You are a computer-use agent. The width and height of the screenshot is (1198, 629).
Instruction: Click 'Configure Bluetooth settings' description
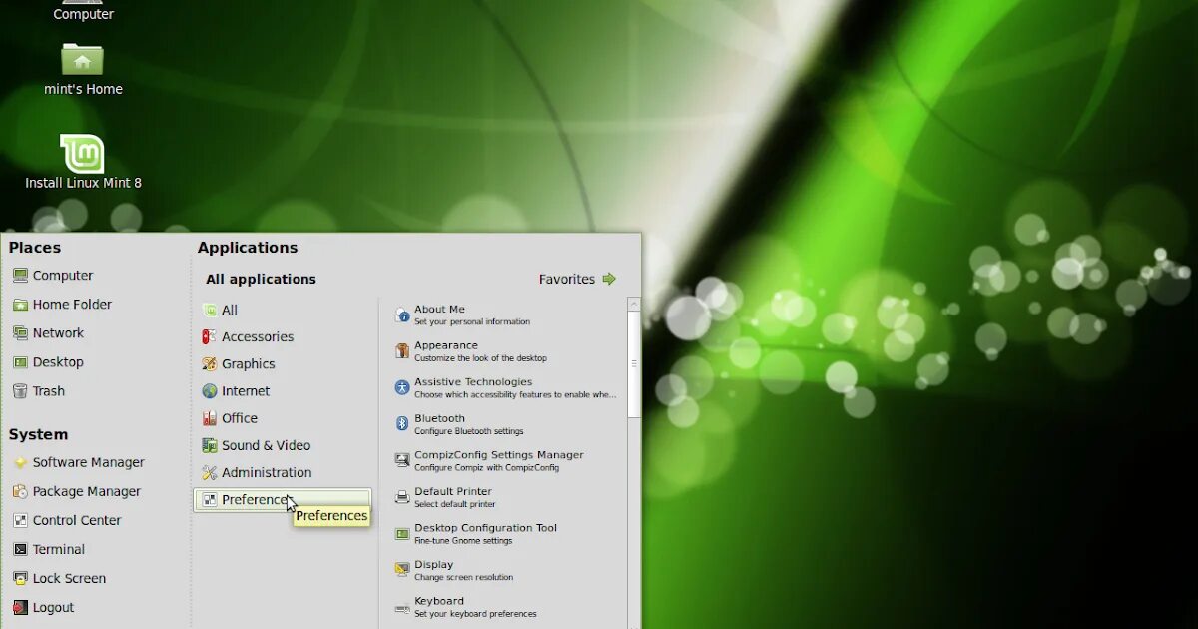coord(468,432)
